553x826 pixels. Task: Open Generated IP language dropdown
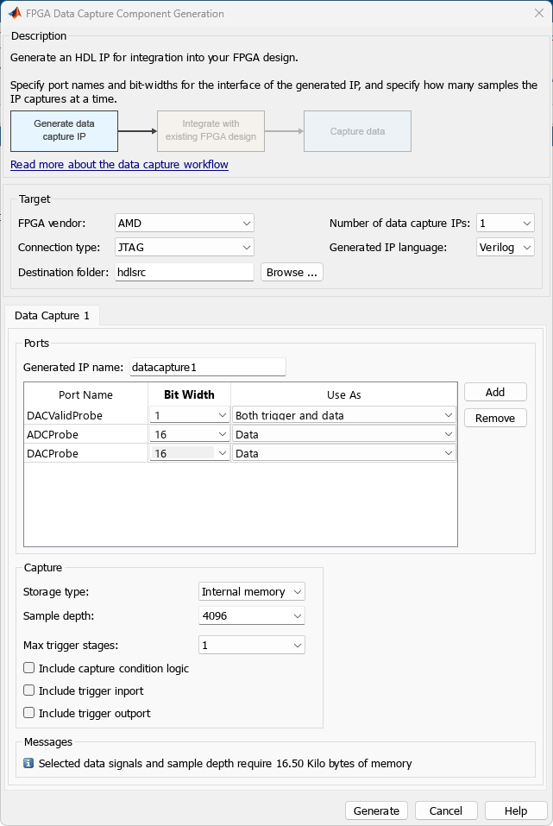coord(506,248)
